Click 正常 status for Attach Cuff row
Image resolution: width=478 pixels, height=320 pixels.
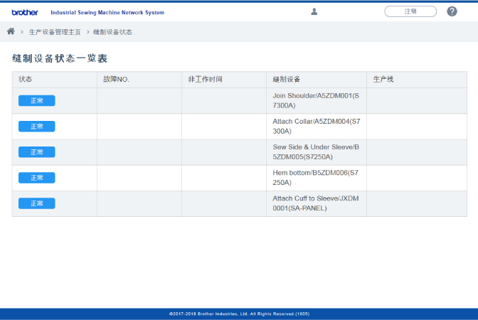36,203
